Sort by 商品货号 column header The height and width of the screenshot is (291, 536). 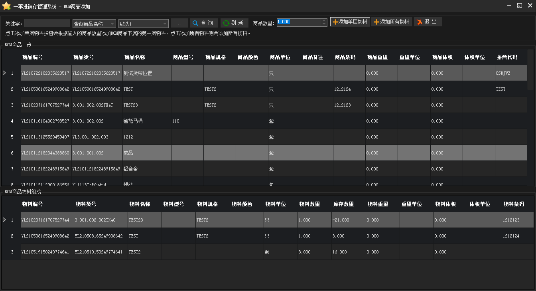tap(83, 57)
